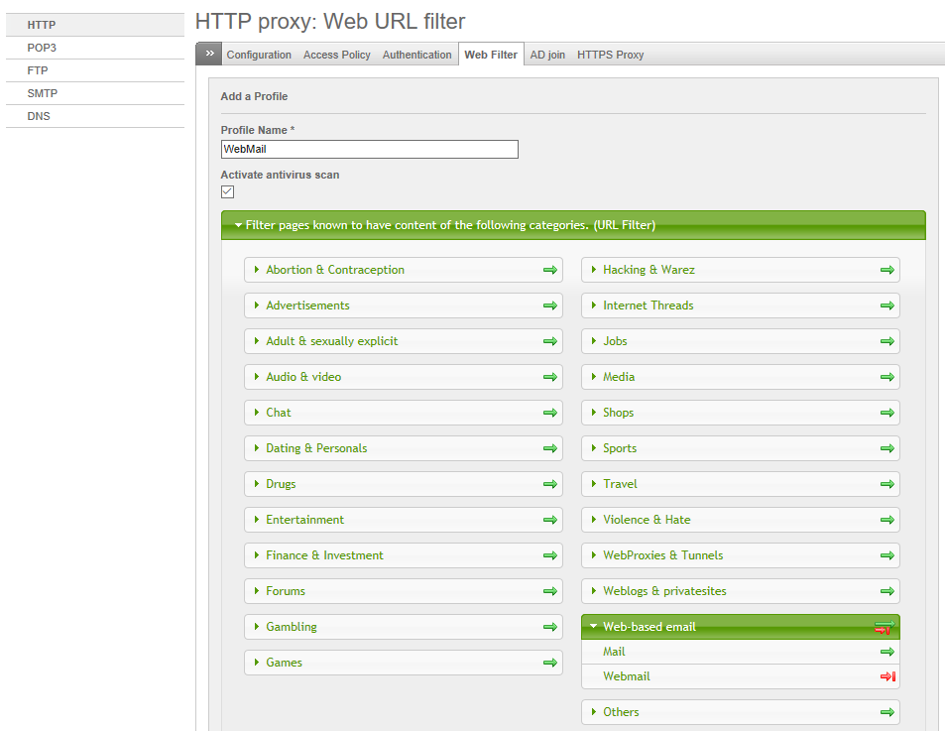Click the green arrow beside Advertisements

click(x=549, y=305)
